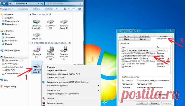Choose Открыть в новом окне
The width and height of the screenshot is (185, 106).
(71, 70)
